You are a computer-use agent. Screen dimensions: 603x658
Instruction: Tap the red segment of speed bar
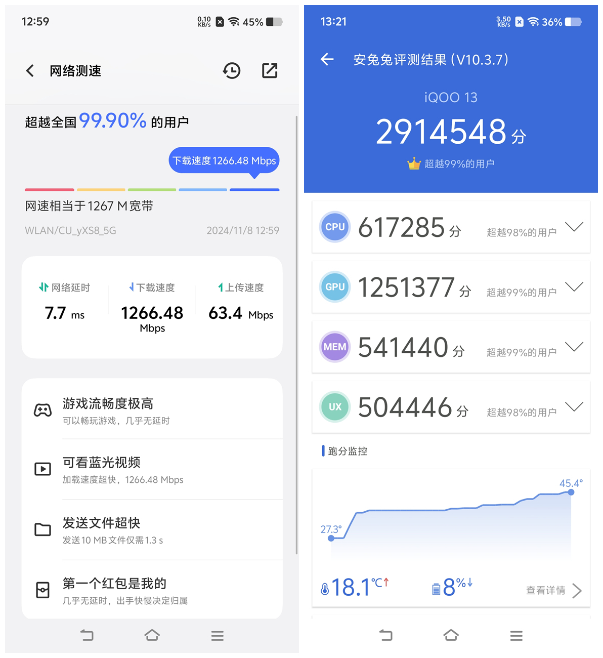pyautogui.click(x=50, y=190)
